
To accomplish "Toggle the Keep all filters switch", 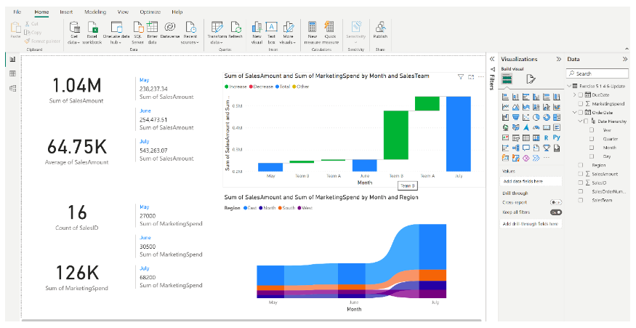I will (x=556, y=212).
